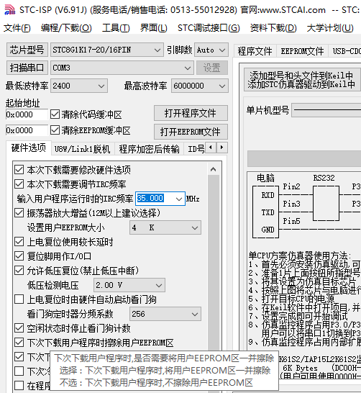Open the watchdog divider 256 dropdown
Image resolution: width=361 pixels, height=393 pixels.
pos(165,314)
